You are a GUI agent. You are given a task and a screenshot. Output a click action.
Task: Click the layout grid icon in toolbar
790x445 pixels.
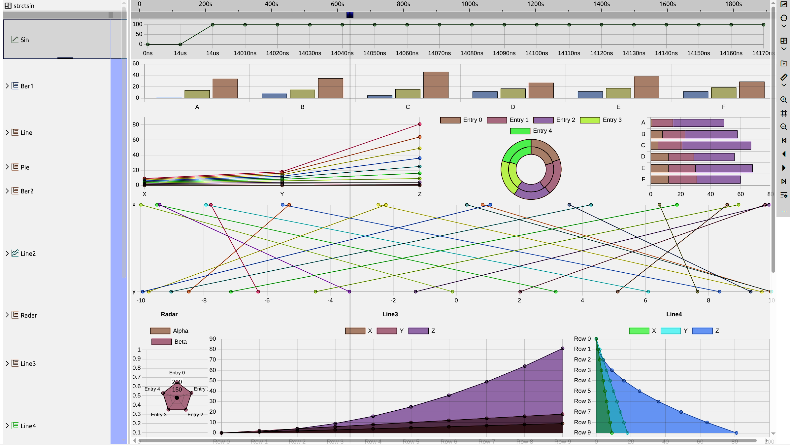tap(784, 41)
